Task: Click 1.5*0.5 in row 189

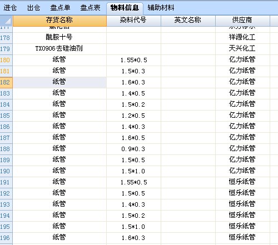Action: click(133, 160)
